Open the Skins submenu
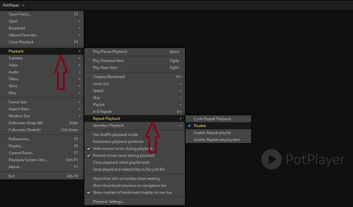 [42, 86]
